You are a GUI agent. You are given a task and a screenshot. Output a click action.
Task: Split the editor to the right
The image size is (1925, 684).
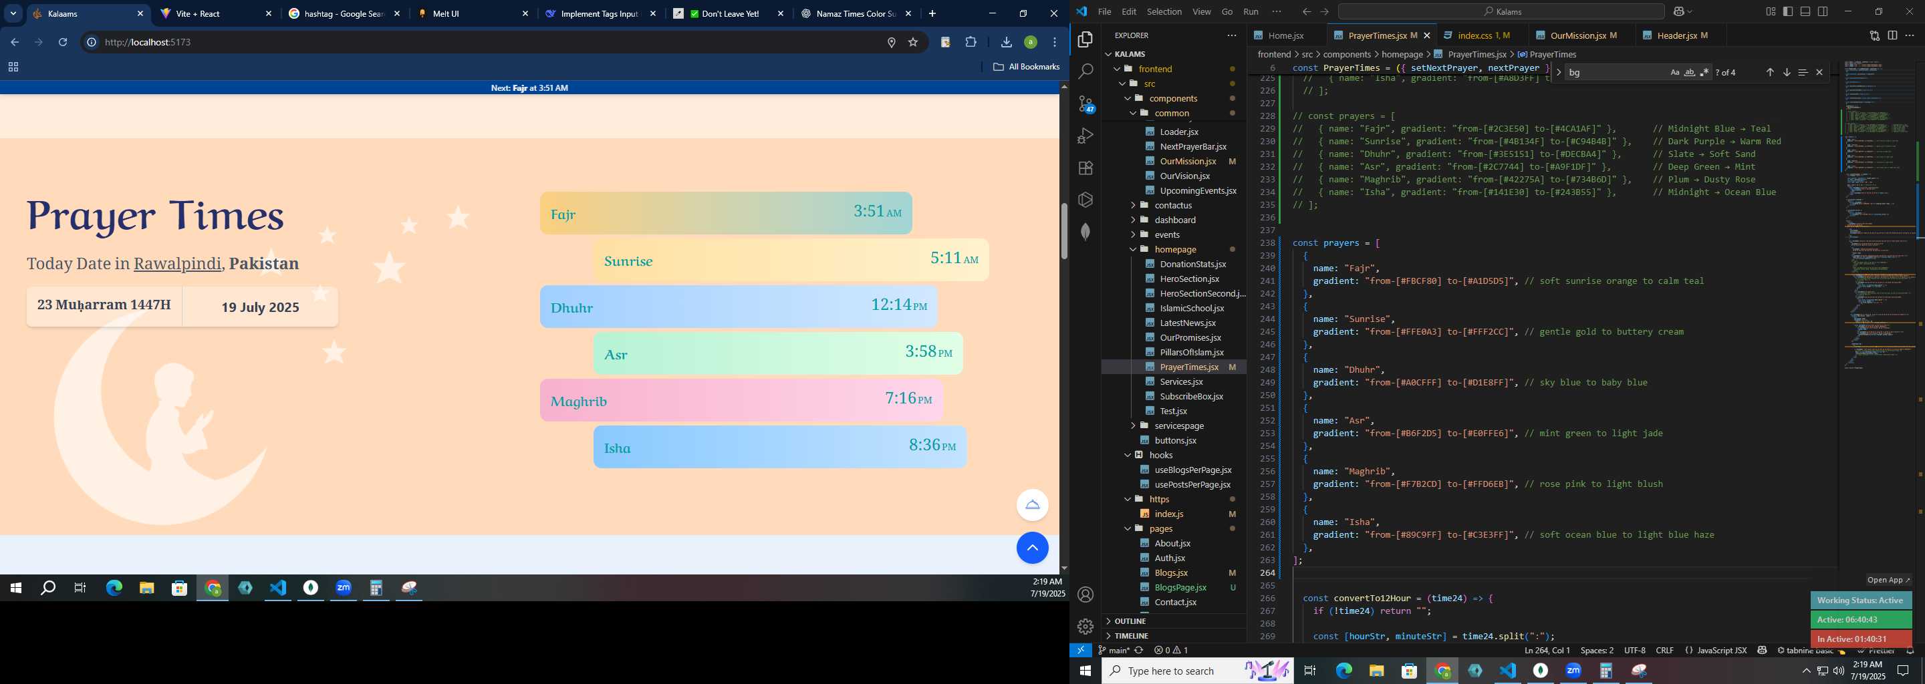(1892, 35)
